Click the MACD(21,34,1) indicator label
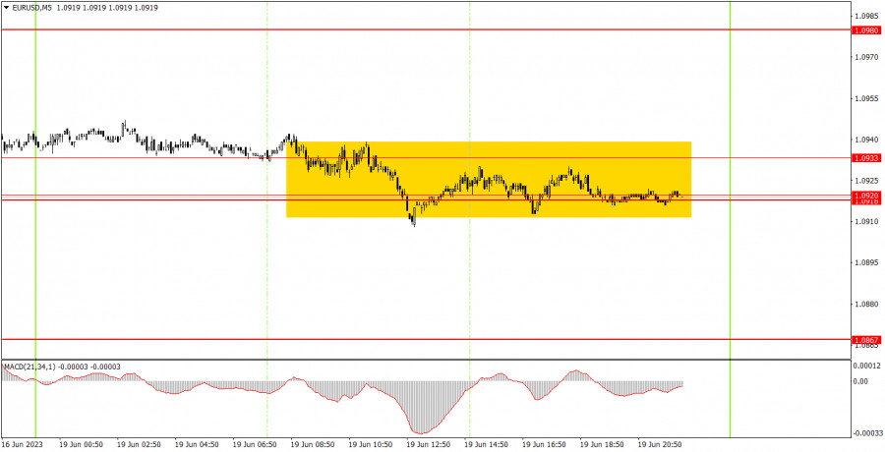This screenshot has height=452, width=885. point(29,367)
